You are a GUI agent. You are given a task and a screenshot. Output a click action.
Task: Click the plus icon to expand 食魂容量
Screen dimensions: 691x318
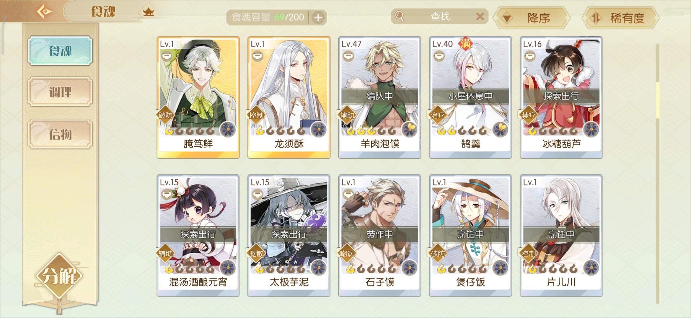point(318,18)
